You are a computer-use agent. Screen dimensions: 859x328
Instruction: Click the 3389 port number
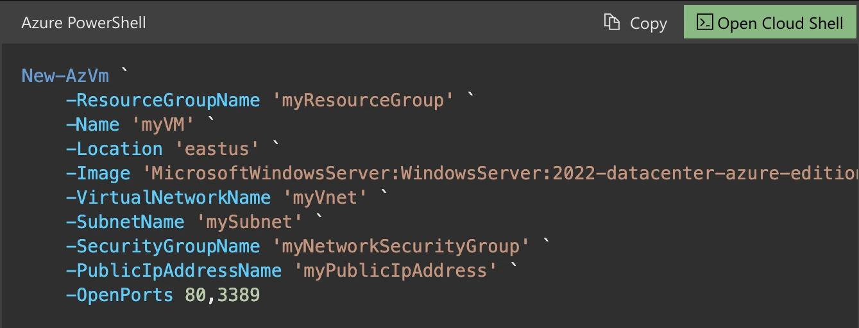coord(239,295)
